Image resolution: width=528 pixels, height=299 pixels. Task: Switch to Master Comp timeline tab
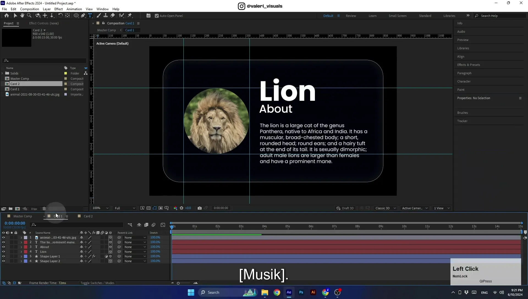[x=23, y=216]
